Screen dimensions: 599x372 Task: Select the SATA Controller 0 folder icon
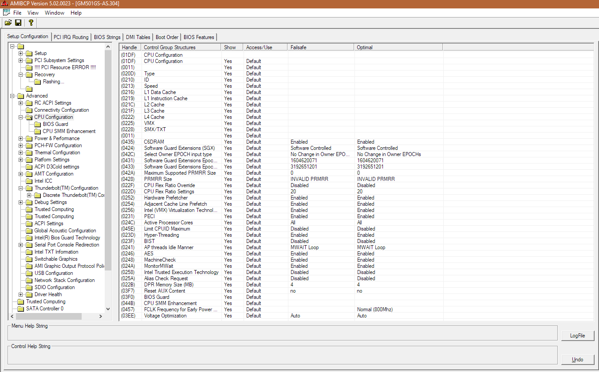pyautogui.click(x=20, y=309)
